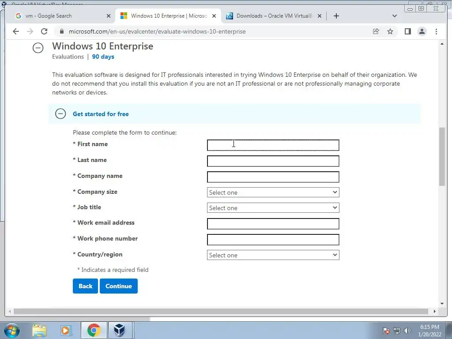Open the Chrome side panel icon

pos(407,31)
